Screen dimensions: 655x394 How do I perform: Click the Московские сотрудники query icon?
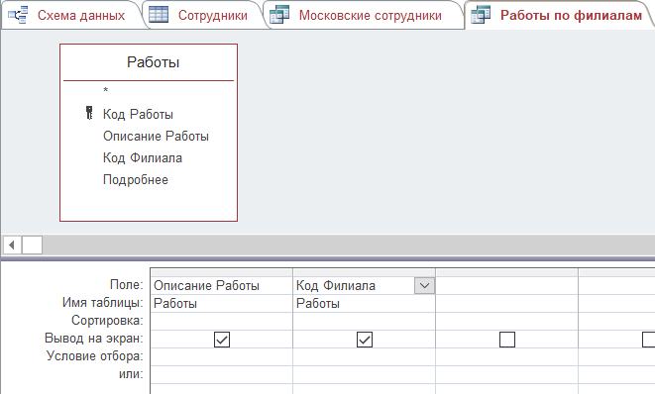(279, 15)
